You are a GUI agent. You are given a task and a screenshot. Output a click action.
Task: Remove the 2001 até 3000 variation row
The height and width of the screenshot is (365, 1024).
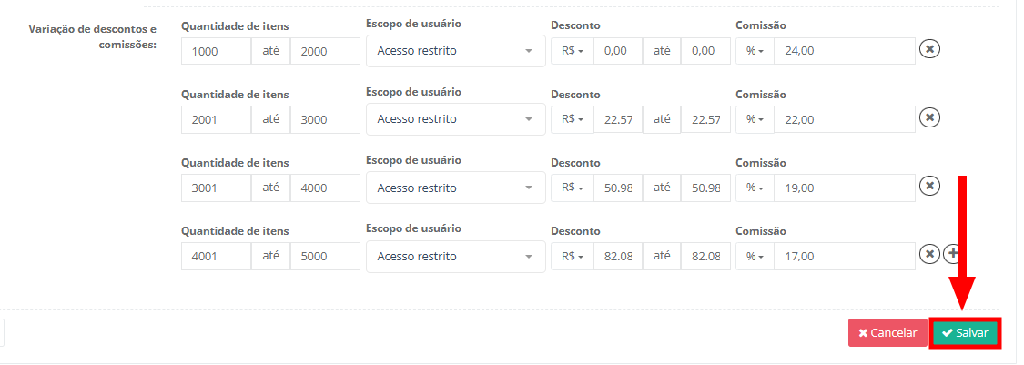pyautogui.click(x=928, y=117)
